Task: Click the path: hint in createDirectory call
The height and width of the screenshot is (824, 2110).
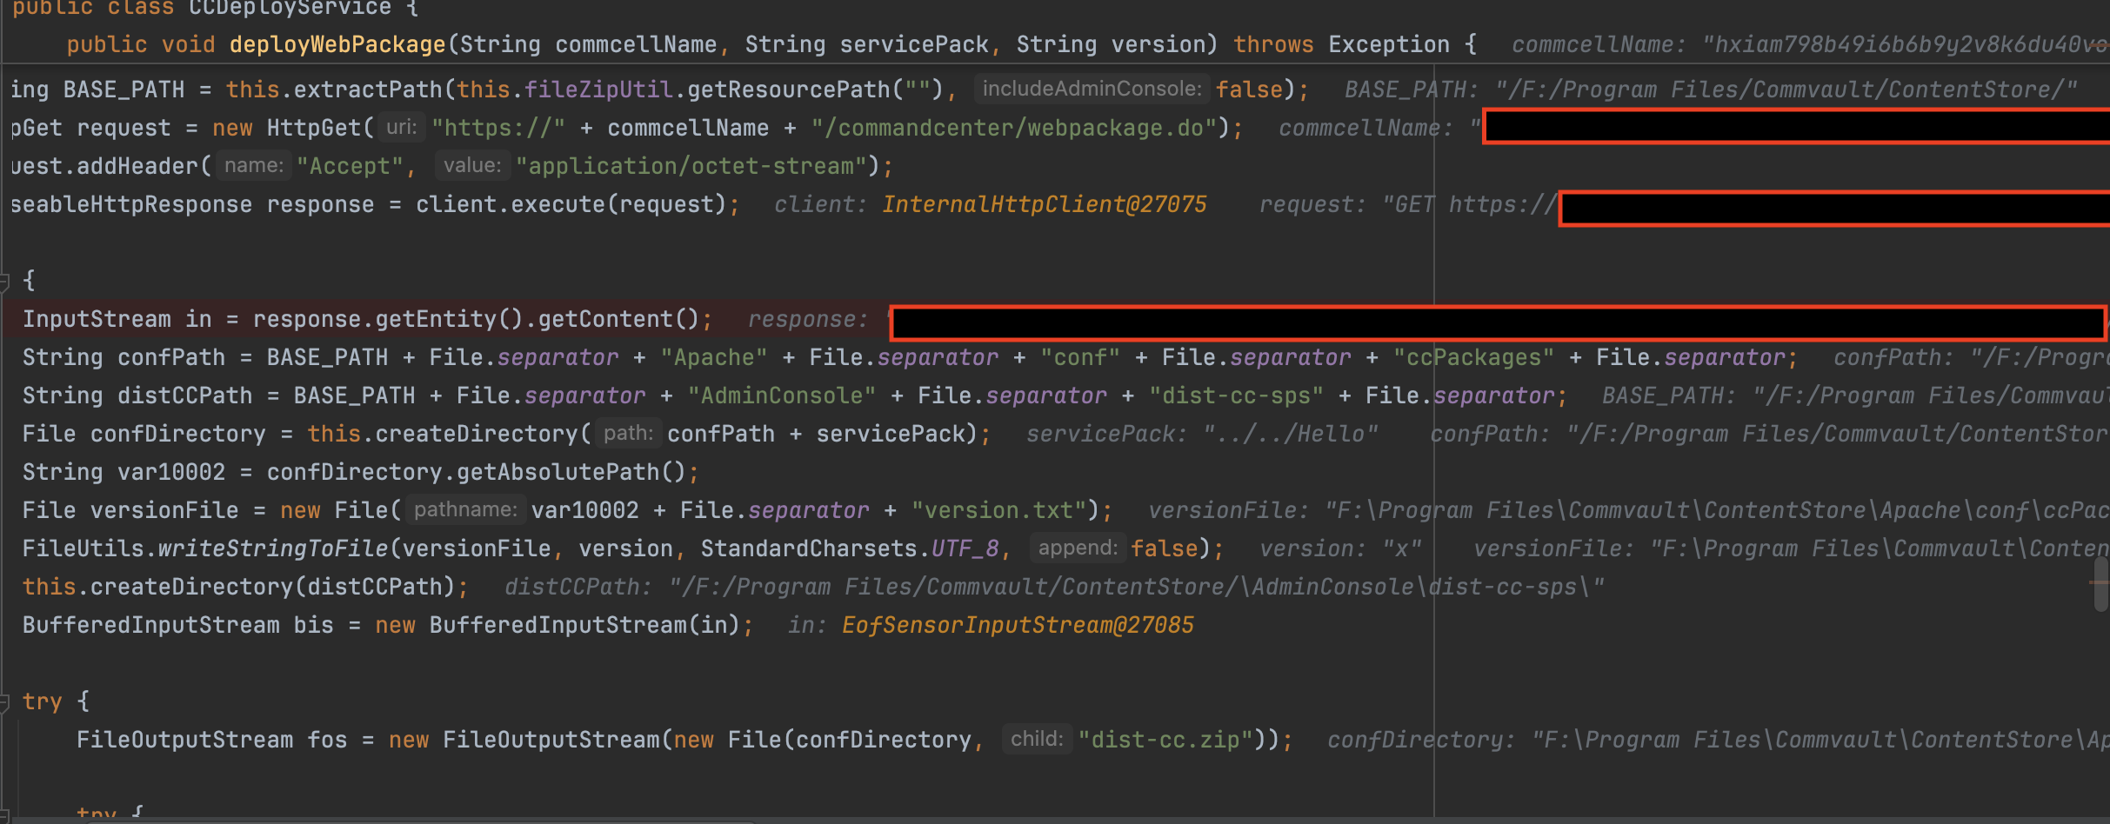Action: pos(629,433)
